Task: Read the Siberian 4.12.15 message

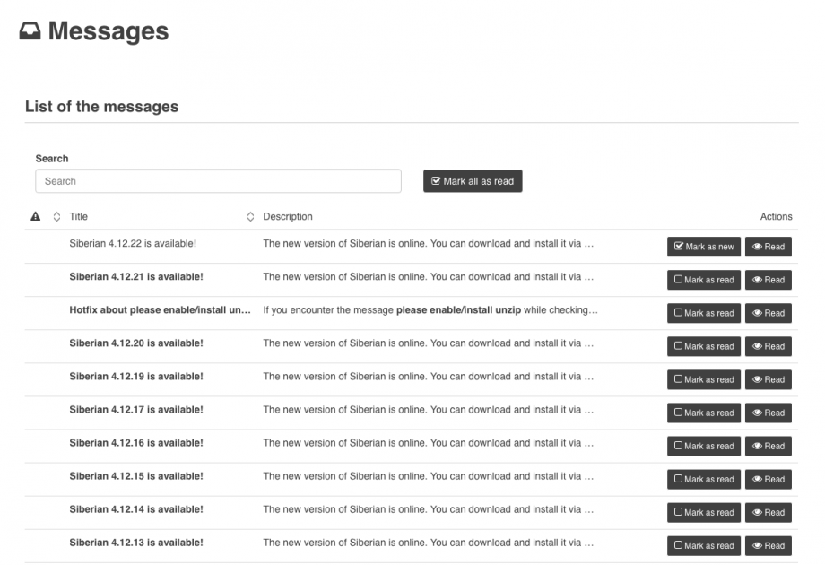Action: point(769,479)
